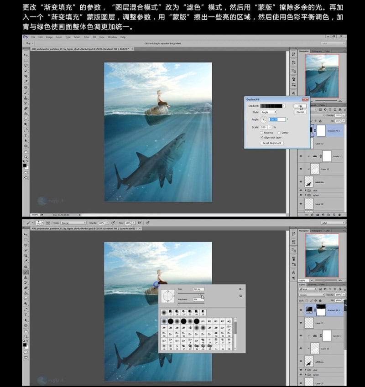Click new group folder icon in upper Layers panel

coord(328,215)
